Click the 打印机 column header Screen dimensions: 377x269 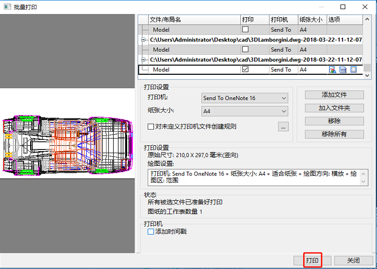pos(284,20)
